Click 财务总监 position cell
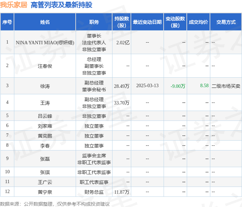 coord(94,192)
